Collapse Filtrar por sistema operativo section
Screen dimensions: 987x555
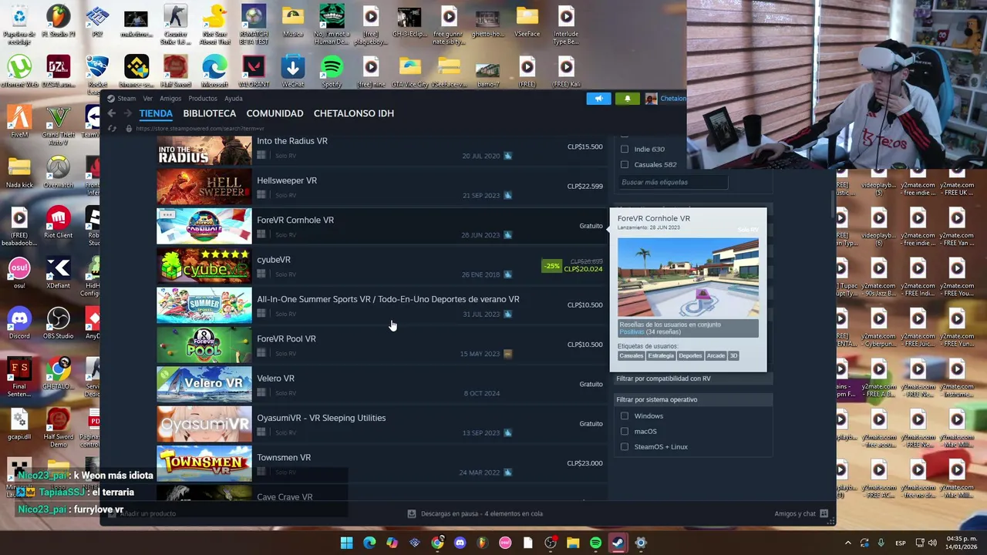tap(692, 399)
